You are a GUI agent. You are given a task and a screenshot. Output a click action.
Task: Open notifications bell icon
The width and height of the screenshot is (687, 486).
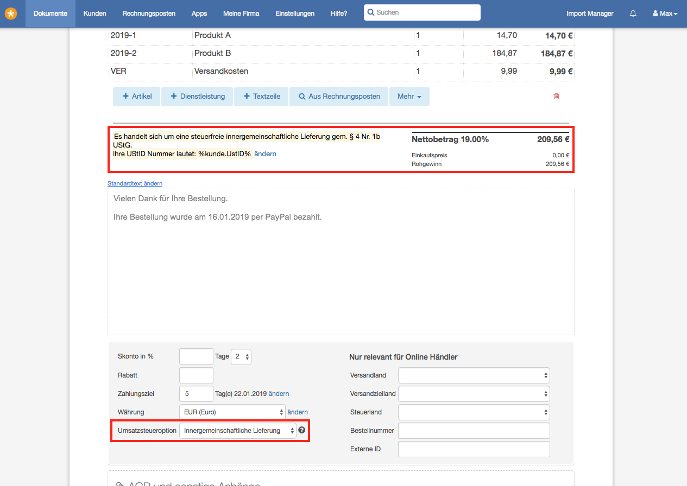633,14
